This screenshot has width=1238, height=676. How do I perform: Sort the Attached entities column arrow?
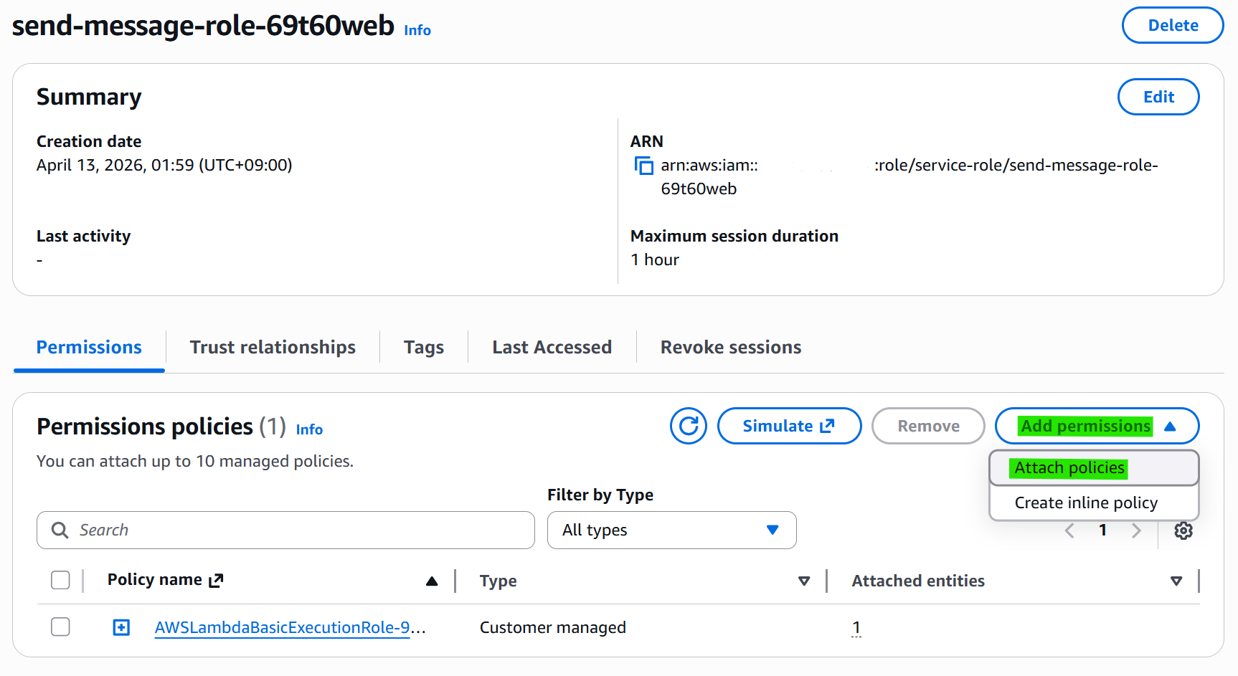pyautogui.click(x=1176, y=581)
